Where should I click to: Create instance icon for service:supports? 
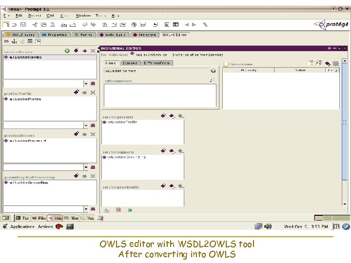point(163,150)
